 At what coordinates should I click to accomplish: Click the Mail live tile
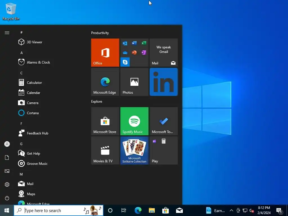(164, 53)
